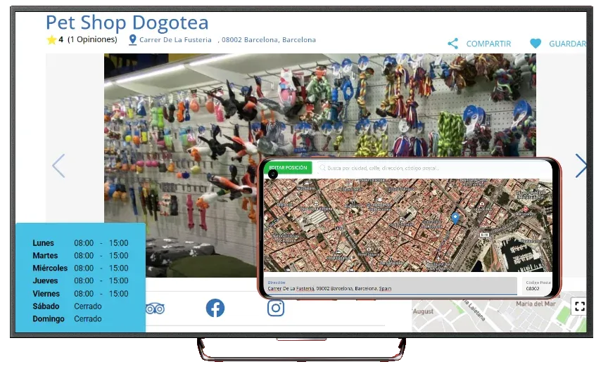Image resolution: width=608 pixels, height=369 pixels.
Task: Click the Dirección address field
Action: tap(391, 286)
